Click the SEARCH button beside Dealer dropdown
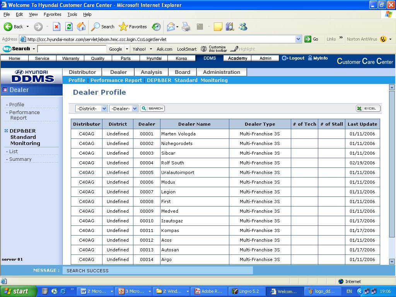Screen dimensions: 396x297 coord(152,108)
